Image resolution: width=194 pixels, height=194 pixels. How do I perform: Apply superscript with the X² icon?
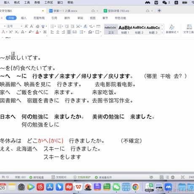(x=11, y=32)
